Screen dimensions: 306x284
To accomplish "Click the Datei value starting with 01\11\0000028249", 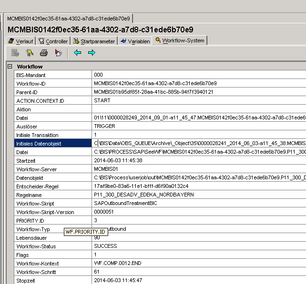I will [199, 118].
